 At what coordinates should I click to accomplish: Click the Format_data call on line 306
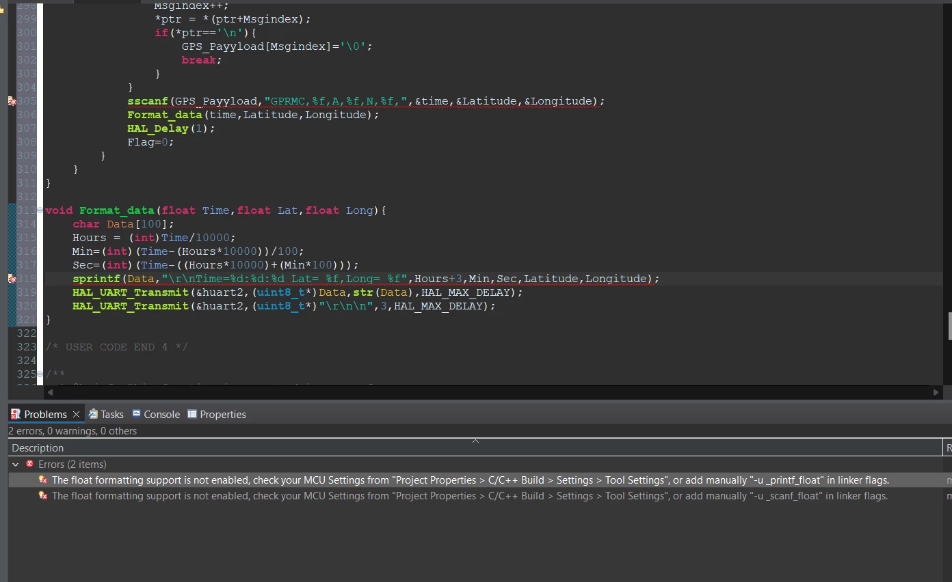(165, 115)
